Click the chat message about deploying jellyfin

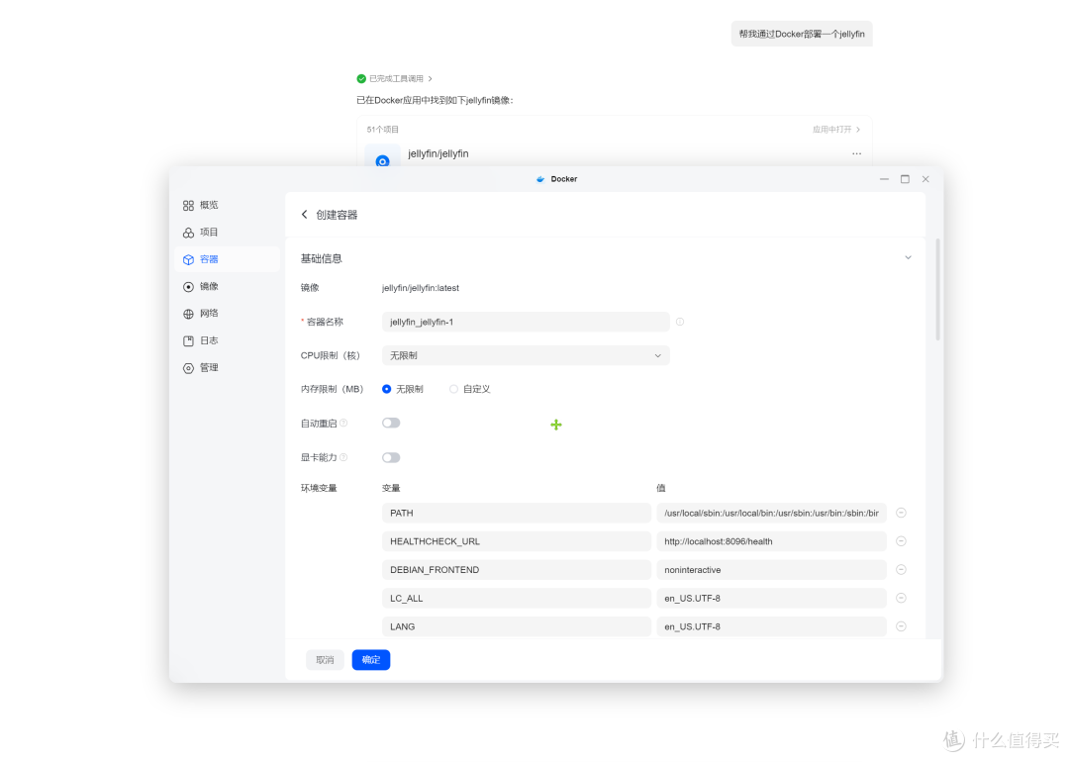point(802,34)
